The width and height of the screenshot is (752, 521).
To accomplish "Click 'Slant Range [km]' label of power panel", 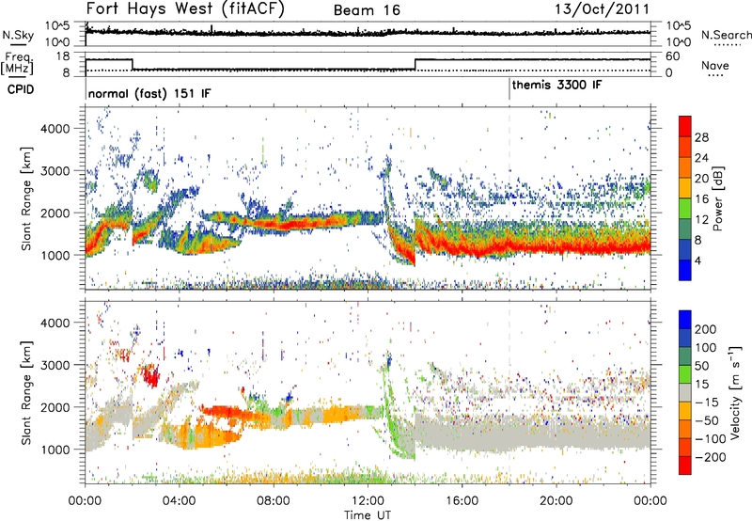I will coord(26,198).
